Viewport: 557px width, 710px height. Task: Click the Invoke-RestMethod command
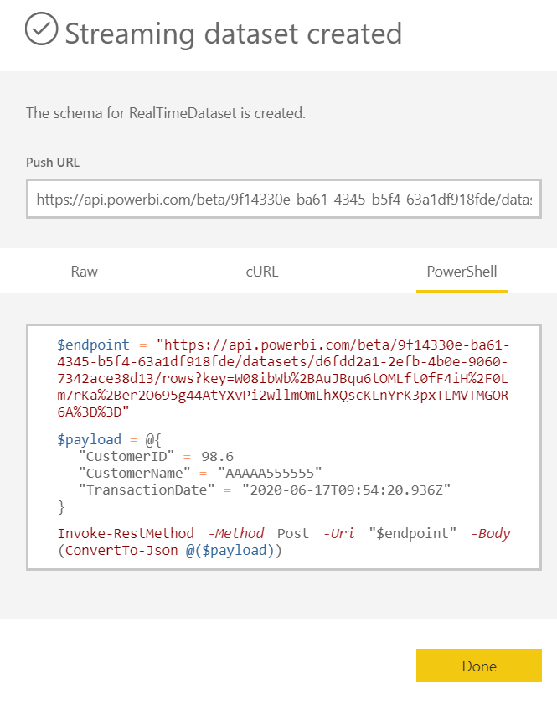[126, 533]
